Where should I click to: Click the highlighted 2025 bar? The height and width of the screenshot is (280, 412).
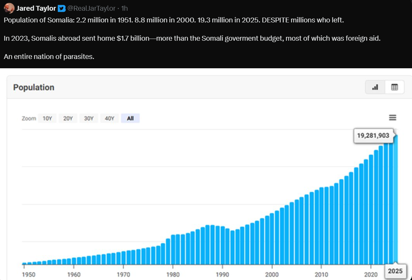point(396,199)
